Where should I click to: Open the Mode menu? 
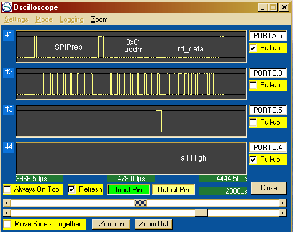tap(44, 19)
